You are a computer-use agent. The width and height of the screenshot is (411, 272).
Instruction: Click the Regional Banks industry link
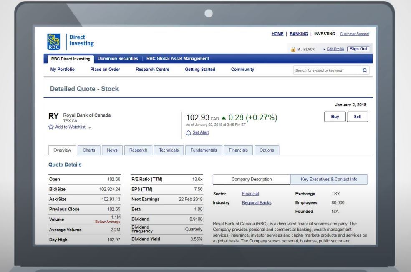click(257, 202)
